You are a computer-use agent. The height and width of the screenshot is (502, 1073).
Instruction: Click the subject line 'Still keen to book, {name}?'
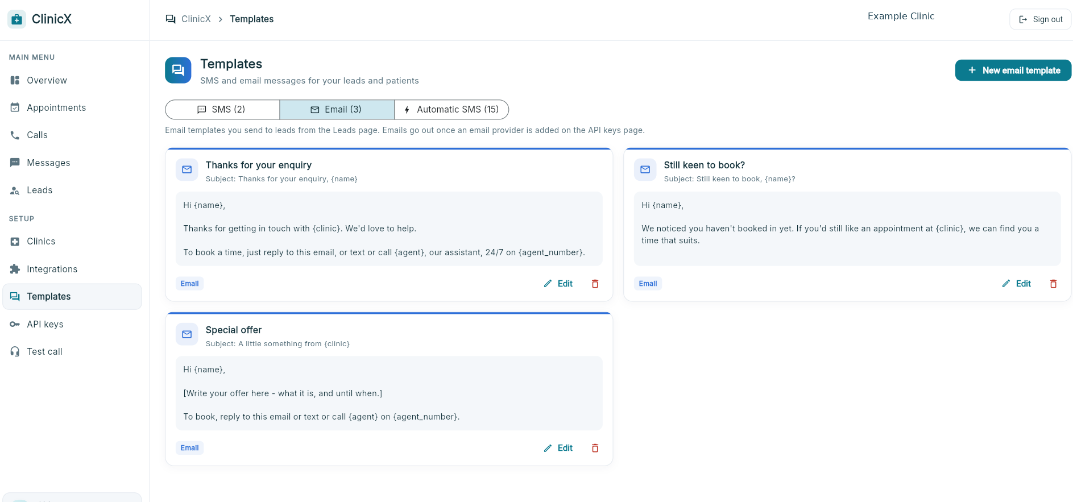tap(746, 179)
